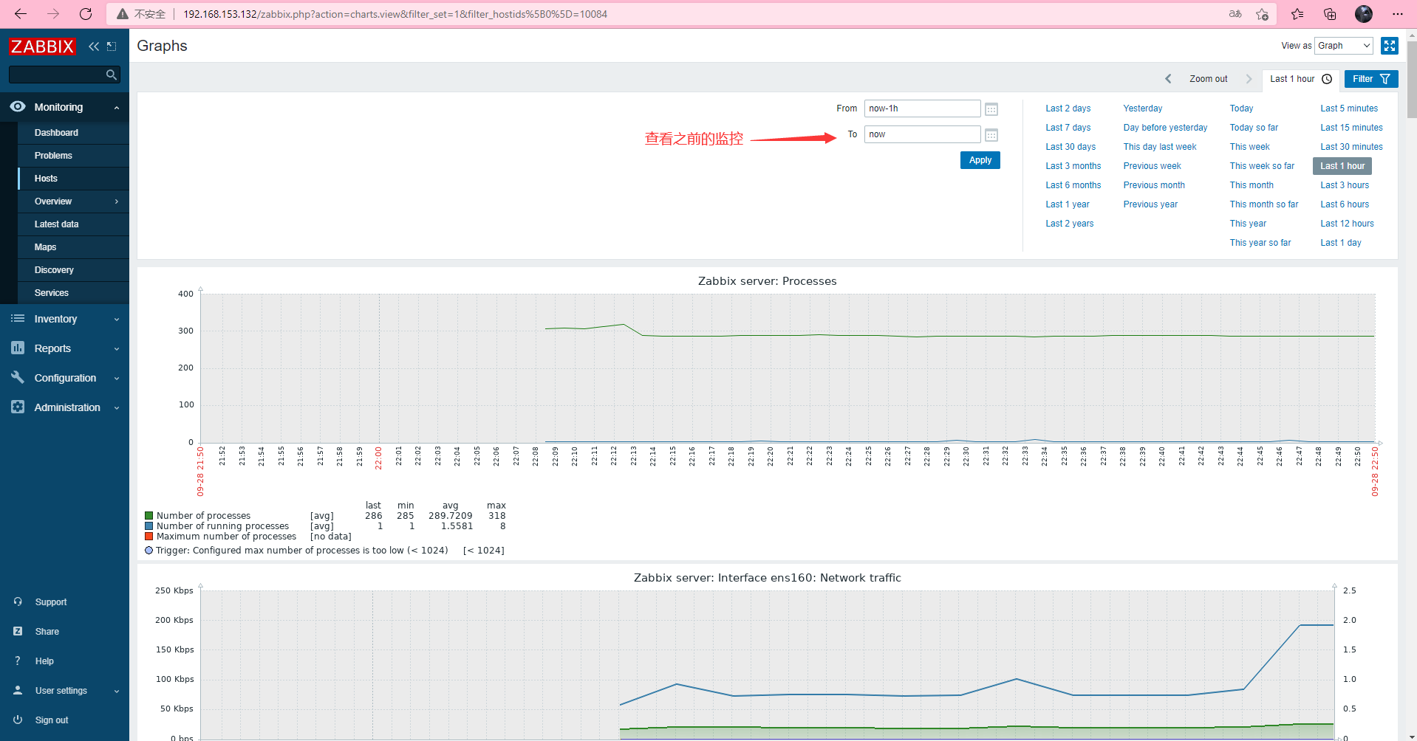Click the Monitoring eye icon
1417x741 pixels.
click(18, 107)
